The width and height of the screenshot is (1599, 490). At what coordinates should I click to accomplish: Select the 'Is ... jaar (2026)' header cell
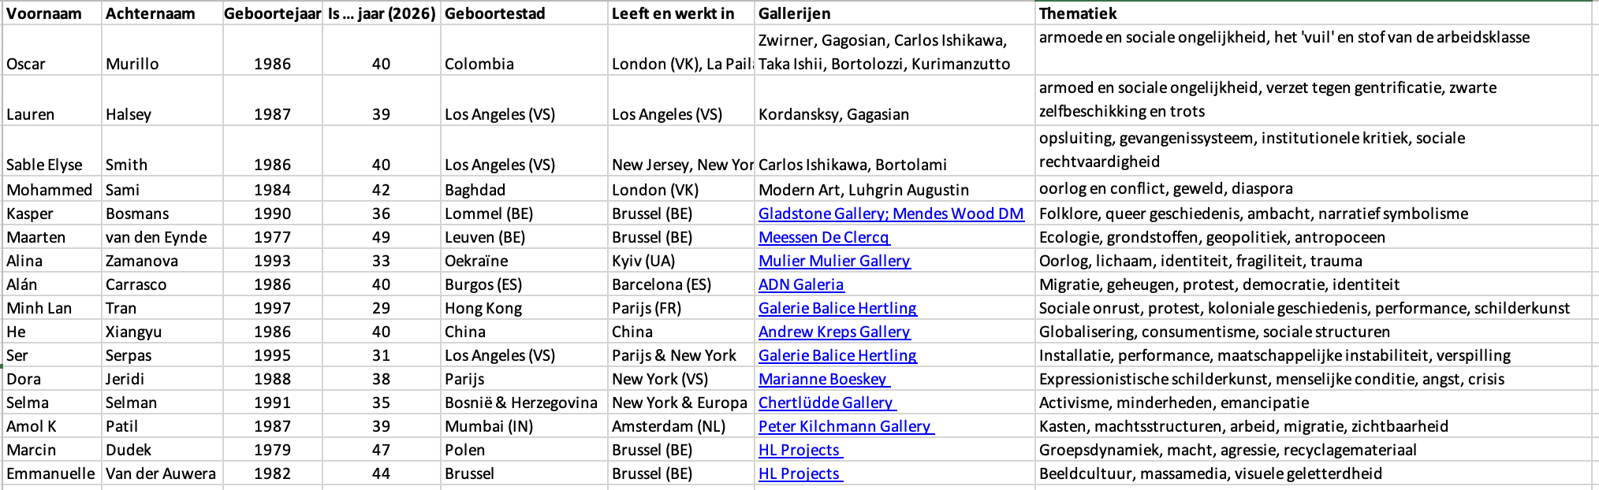click(382, 13)
